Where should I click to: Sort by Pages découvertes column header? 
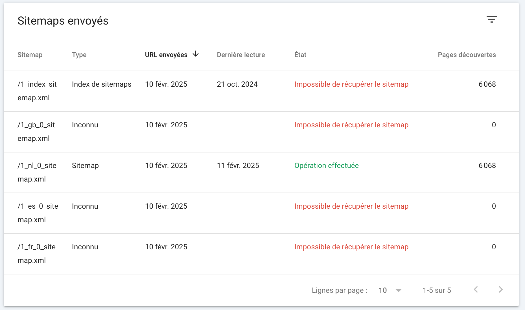click(467, 55)
